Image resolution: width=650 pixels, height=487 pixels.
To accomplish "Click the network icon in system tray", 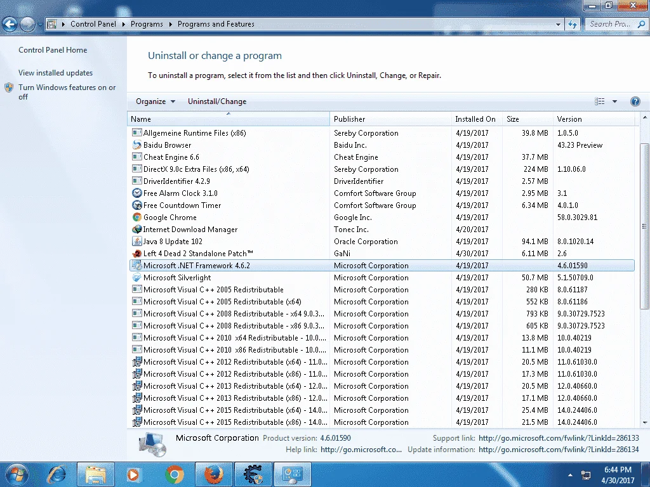I will [586, 475].
